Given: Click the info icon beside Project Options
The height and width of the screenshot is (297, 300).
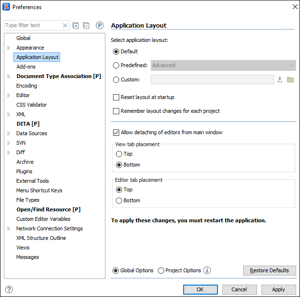Looking at the screenshot, I should point(207,270).
